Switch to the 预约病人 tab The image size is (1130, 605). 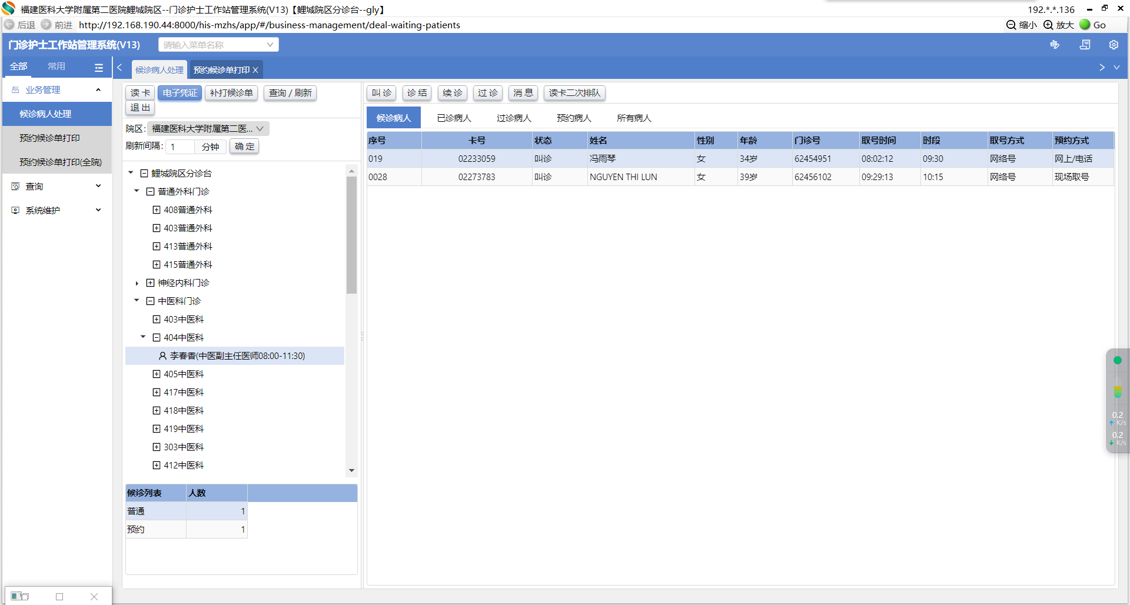point(574,118)
